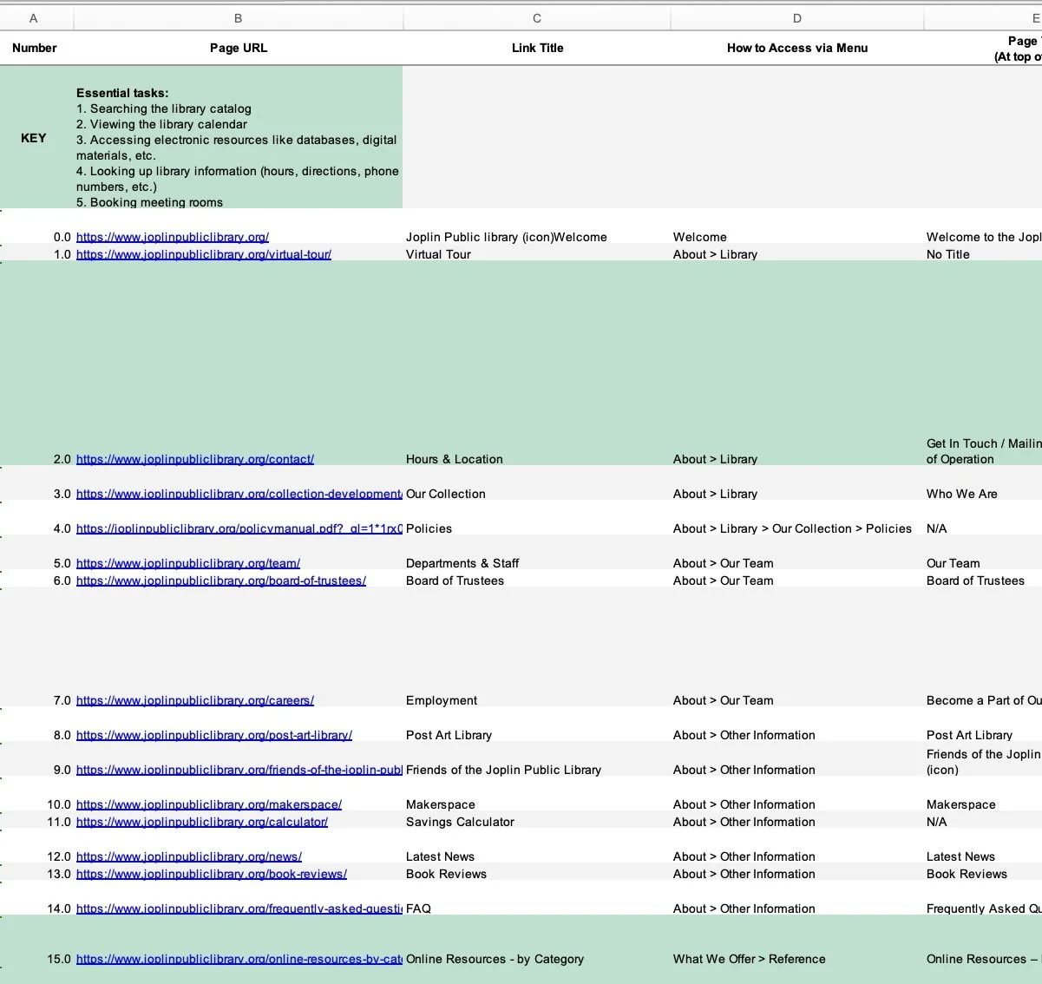The width and height of the screenshot is (1042, 984).
Task: Select Online Resources - by Category title cell
Action: click(536, 941)
